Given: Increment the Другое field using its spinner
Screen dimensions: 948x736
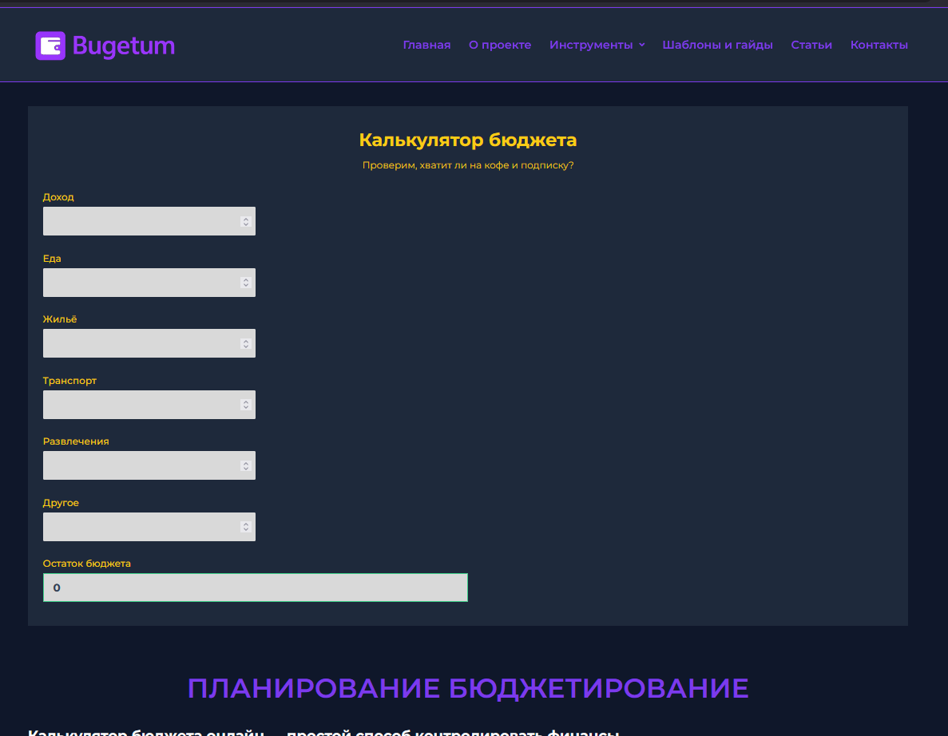Looking at the screenshot, I should [x=246, y=523].
